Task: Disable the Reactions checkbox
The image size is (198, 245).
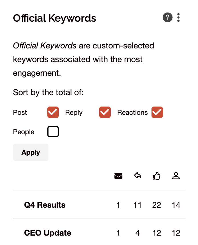Action: click(157, 112)
